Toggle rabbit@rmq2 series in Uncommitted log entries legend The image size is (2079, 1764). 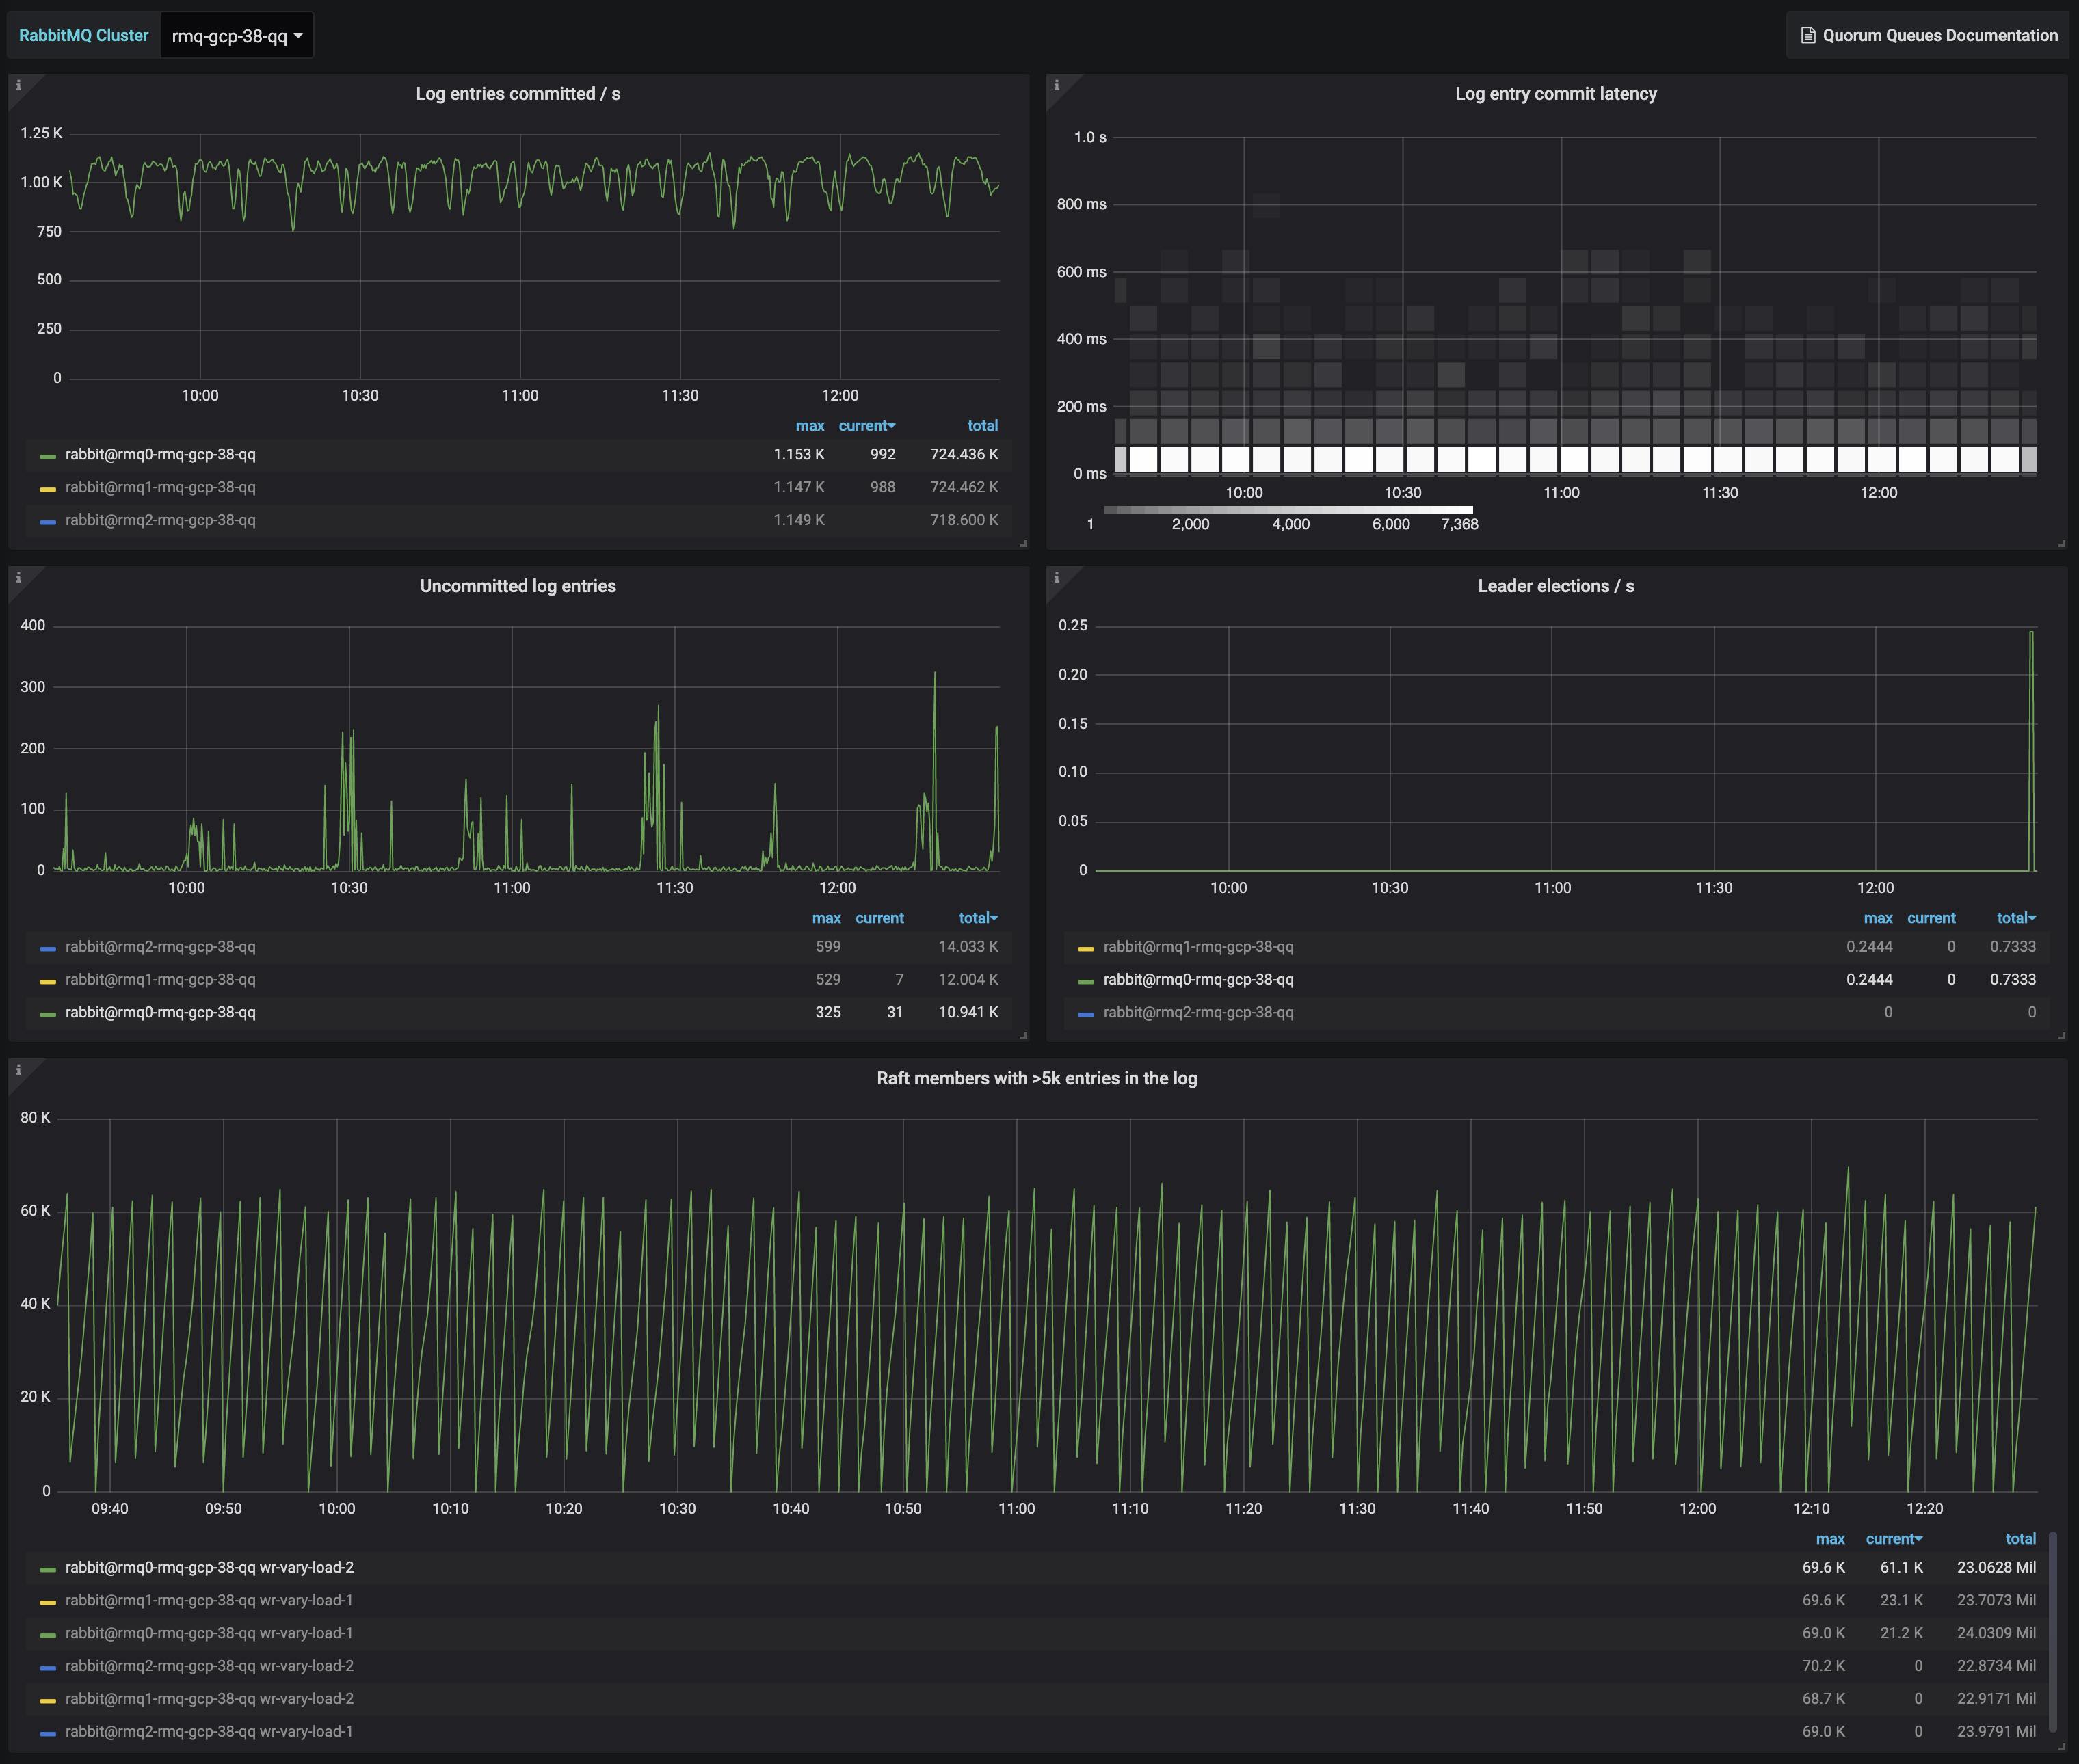(x=160, y=946)
